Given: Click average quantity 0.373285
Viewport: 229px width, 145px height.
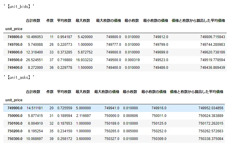Looking at the screenshot, I should point(65,52).
